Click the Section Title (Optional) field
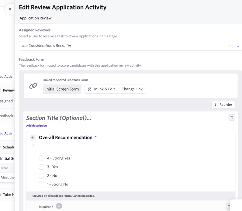The width and height of the screenshot is (242, 211). pyautogui.click(x=59, y=118)
